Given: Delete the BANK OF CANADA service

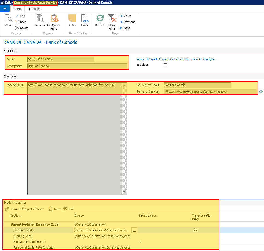Looking at the screenshot, I should (x=22, y=28).
